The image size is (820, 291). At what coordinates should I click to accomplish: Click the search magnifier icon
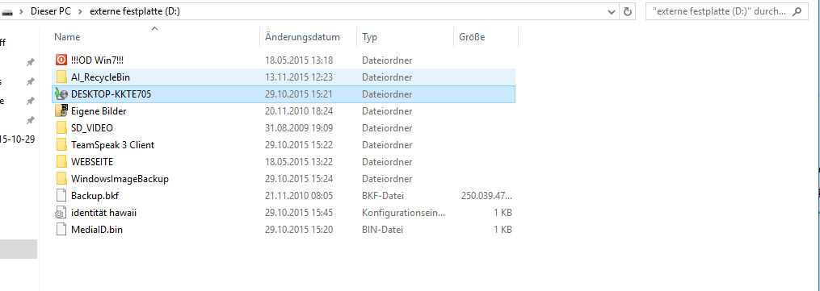point(797,11)
